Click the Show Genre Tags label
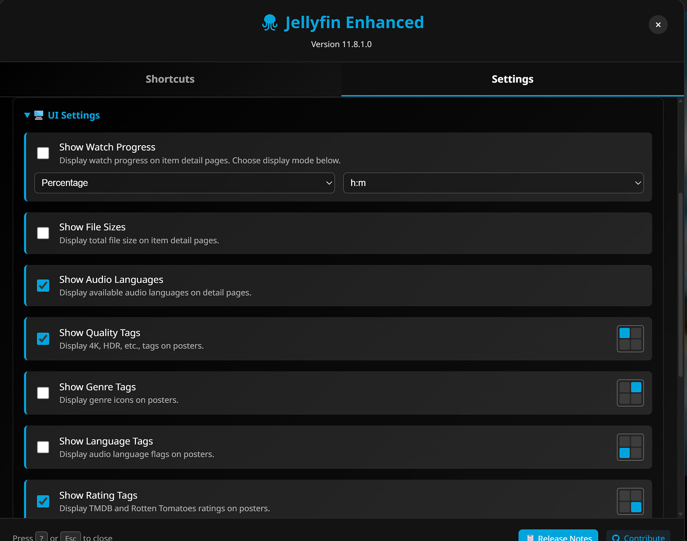The width and height of the screenshot is (687, 541). coord(97,387)
